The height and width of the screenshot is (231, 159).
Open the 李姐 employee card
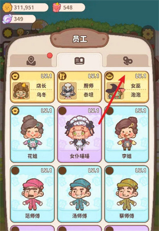click(x=126, y=134)
